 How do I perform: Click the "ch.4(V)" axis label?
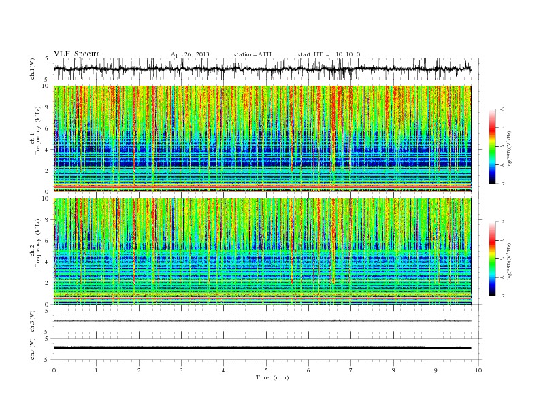click(33, 349)
